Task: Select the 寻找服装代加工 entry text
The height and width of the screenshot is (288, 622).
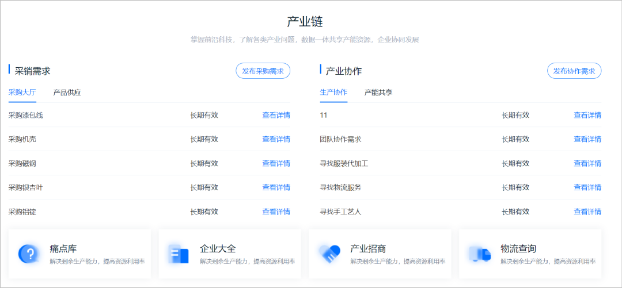Action: click(344, 163)
